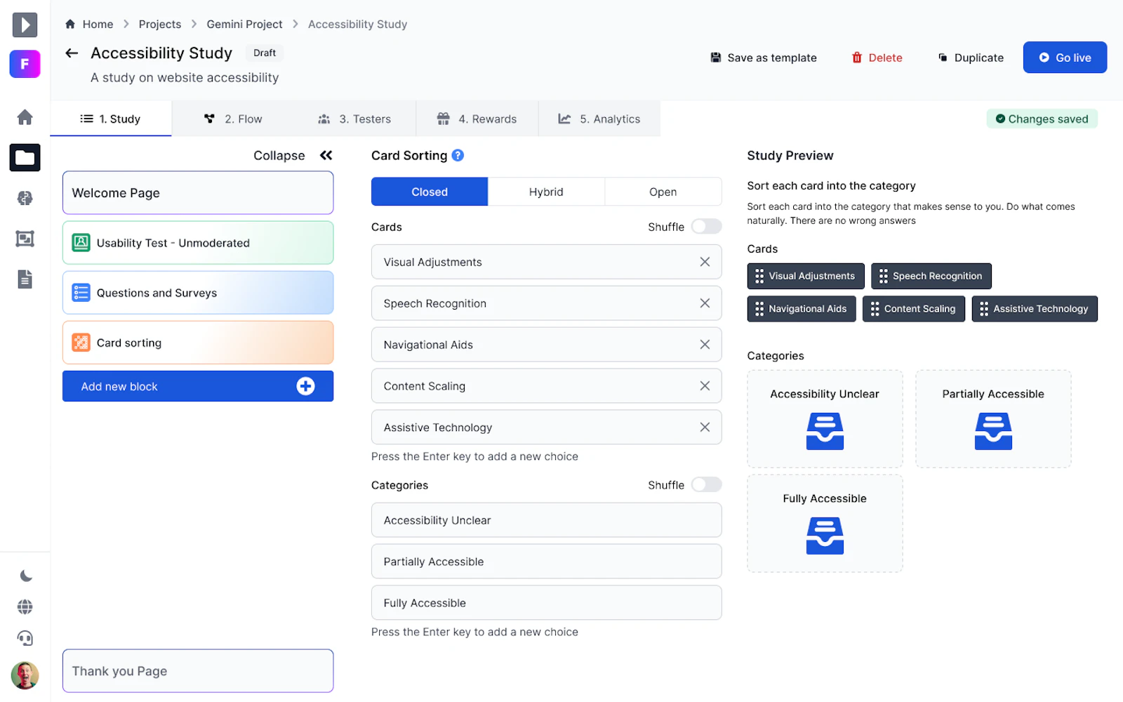
Task: Click the Assistive Technology preview card chip
Action: coord(1035,309)
